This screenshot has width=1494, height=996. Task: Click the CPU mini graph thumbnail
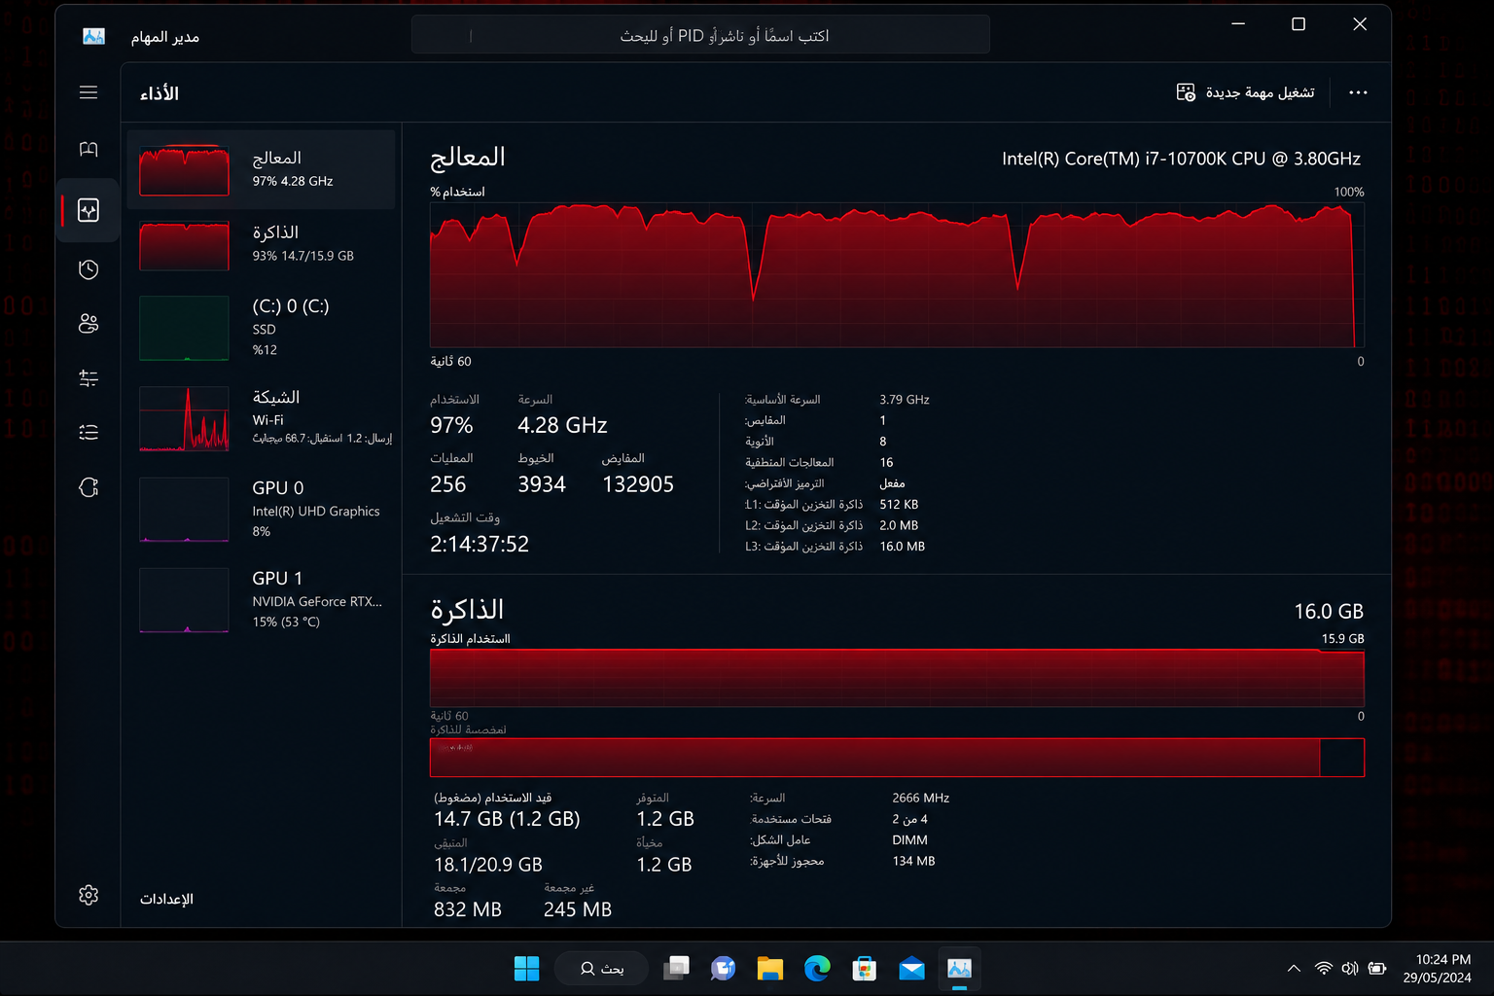pos(184,170)
